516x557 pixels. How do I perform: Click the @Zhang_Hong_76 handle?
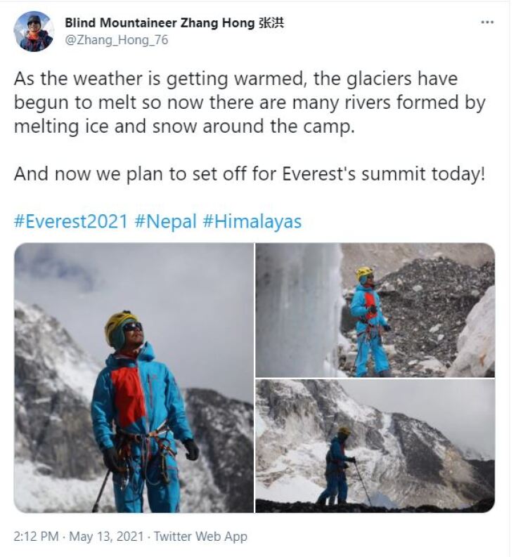pos(117,40)
